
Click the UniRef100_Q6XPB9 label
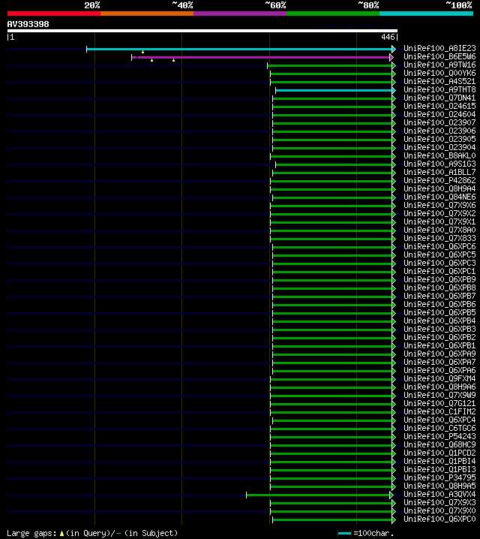pyautogui.click(x=439, y=279)
